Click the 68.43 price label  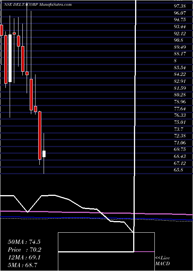click(180, 156)
